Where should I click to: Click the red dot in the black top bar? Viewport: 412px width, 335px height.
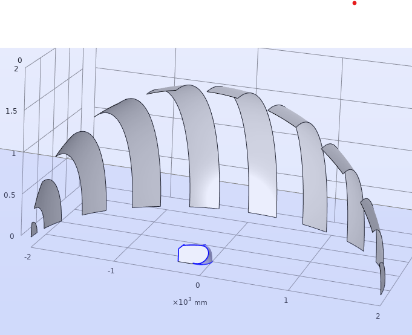pyautogui.click(x=355, y=3)
